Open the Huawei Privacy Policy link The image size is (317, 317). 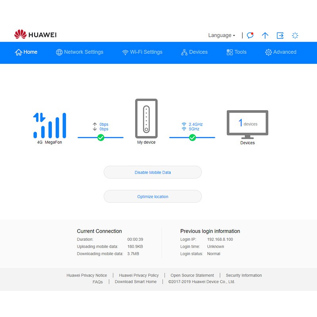(139, 275)
